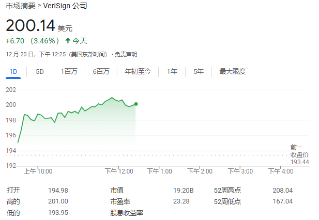This screenshot has height=220, width=319.
Task: Go to 市场摘要 breadcrumb link
Action: pos(21,6)
